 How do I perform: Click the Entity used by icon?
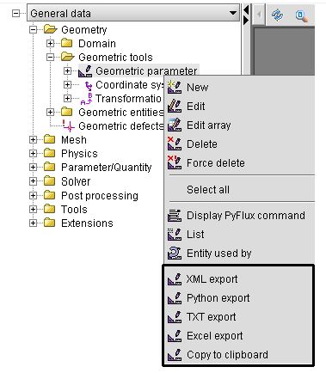[175, 254]
